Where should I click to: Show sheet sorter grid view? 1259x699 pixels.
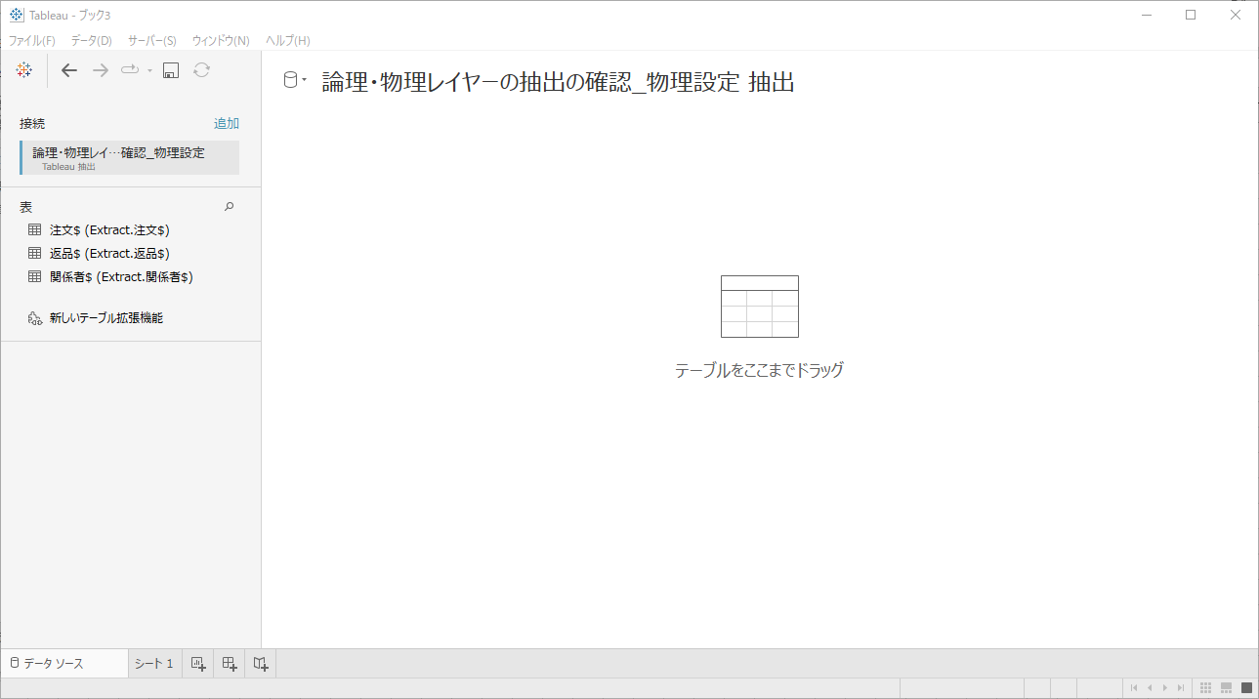[1206, 688]
